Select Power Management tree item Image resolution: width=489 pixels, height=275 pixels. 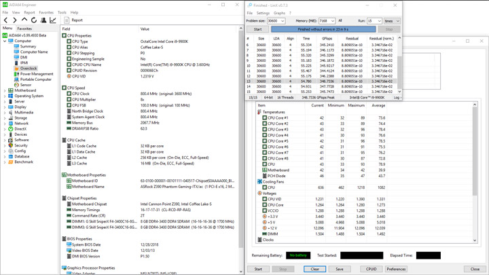coord(34,74)
